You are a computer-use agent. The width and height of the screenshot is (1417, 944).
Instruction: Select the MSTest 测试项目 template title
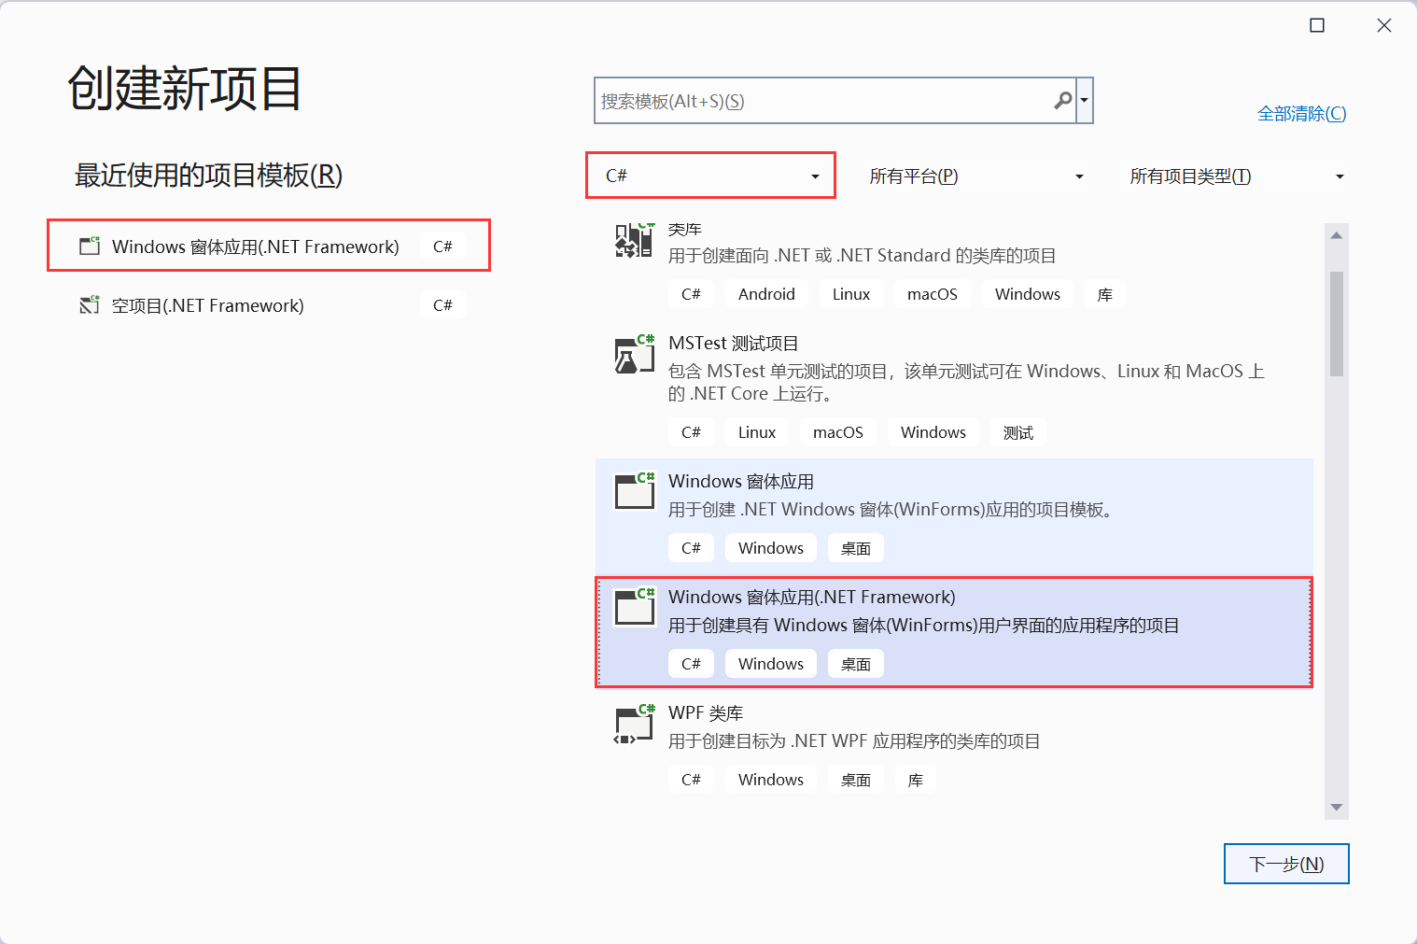[x=733, y=343]
